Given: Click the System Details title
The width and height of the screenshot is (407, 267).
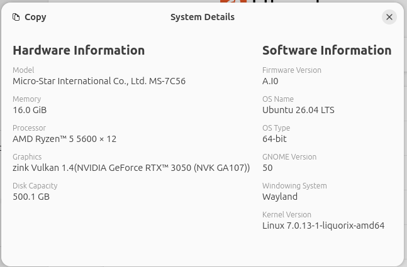Looking at the screenshot, I should coord(203,17).
